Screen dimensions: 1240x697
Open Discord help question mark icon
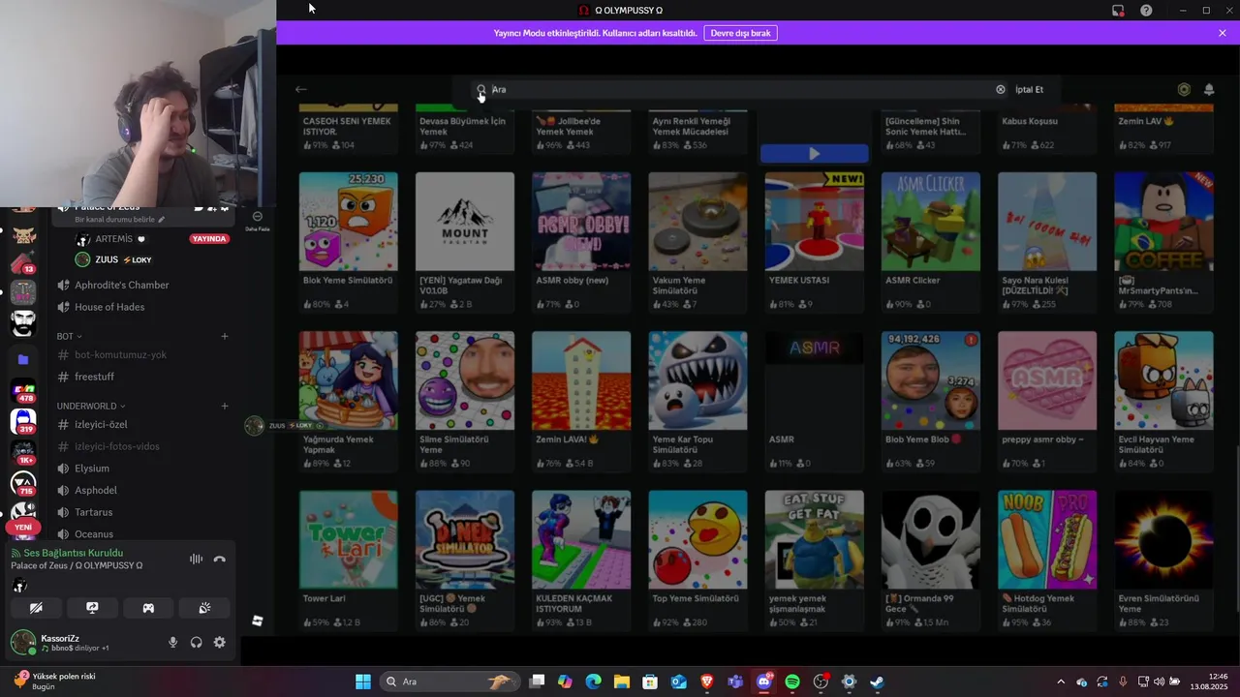click(1146, 11)
